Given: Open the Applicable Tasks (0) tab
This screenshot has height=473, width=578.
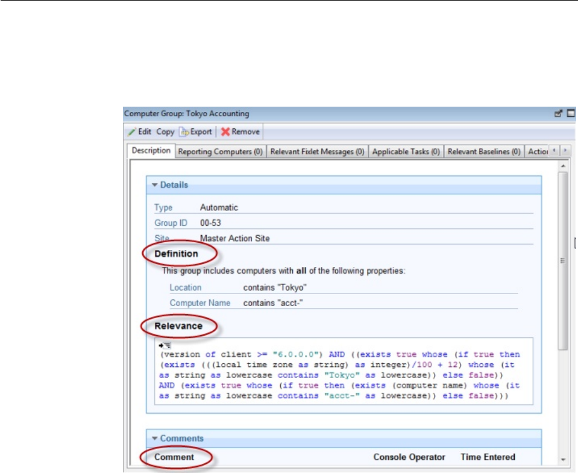Looking at the screenshot, I should click(406, 152).
